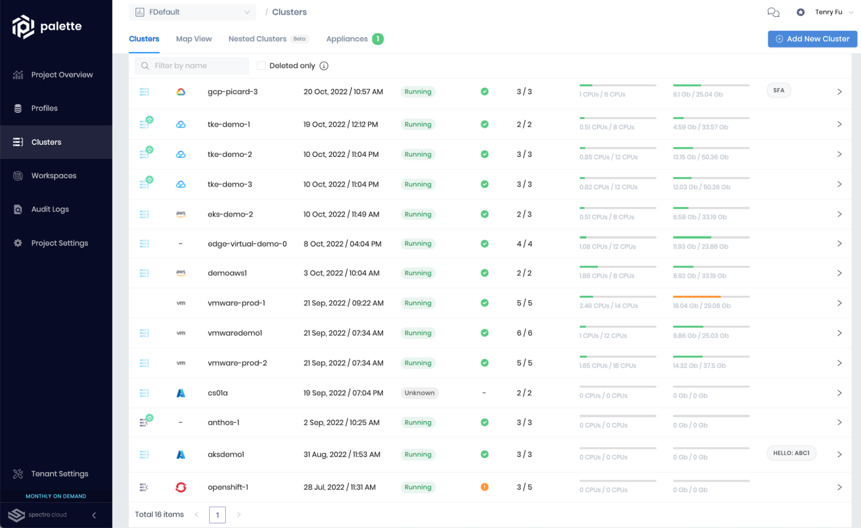Click the Add New Cluster button
Image resolution: width=861 pixels, height=528 pixels.
coord(812,39)
